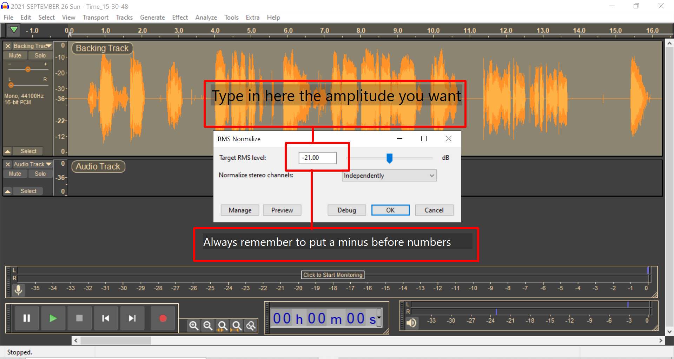The height and width of the screenshot is (359, 674).
Task: Open the Normalize stereo channels dropdown
Action: point(389,175)
